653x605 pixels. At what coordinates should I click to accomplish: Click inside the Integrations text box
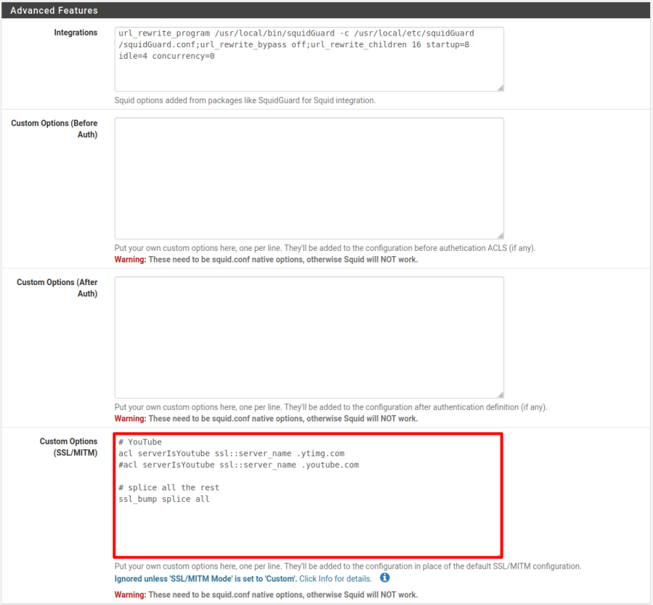308,76
